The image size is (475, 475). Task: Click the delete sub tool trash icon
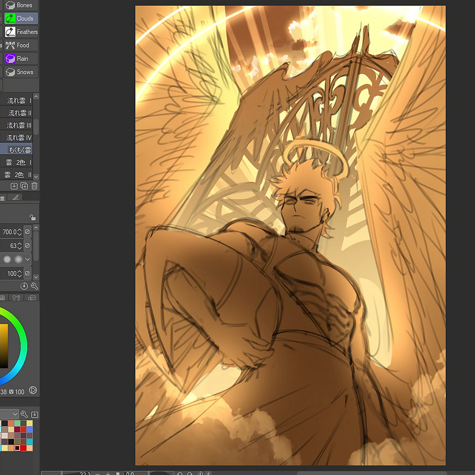[34, 186]
